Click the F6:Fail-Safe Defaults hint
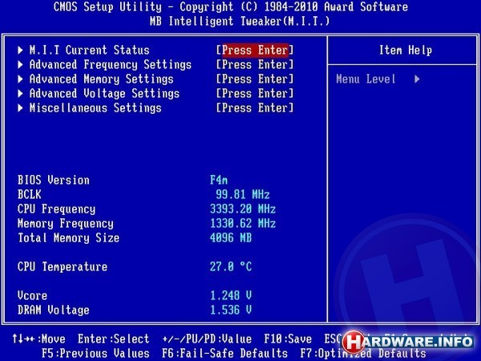 coord(224,353)
